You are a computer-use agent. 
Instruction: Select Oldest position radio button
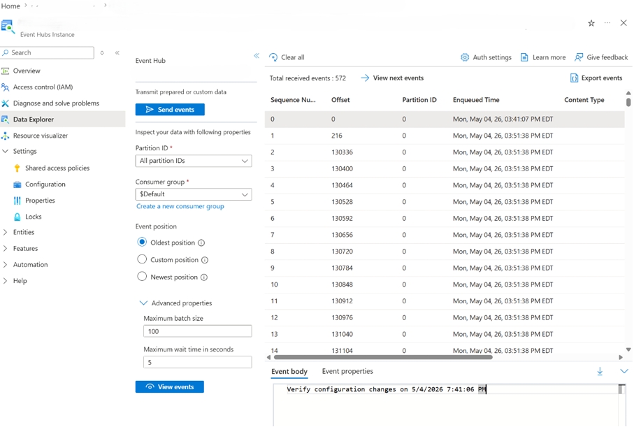point(142,243)
